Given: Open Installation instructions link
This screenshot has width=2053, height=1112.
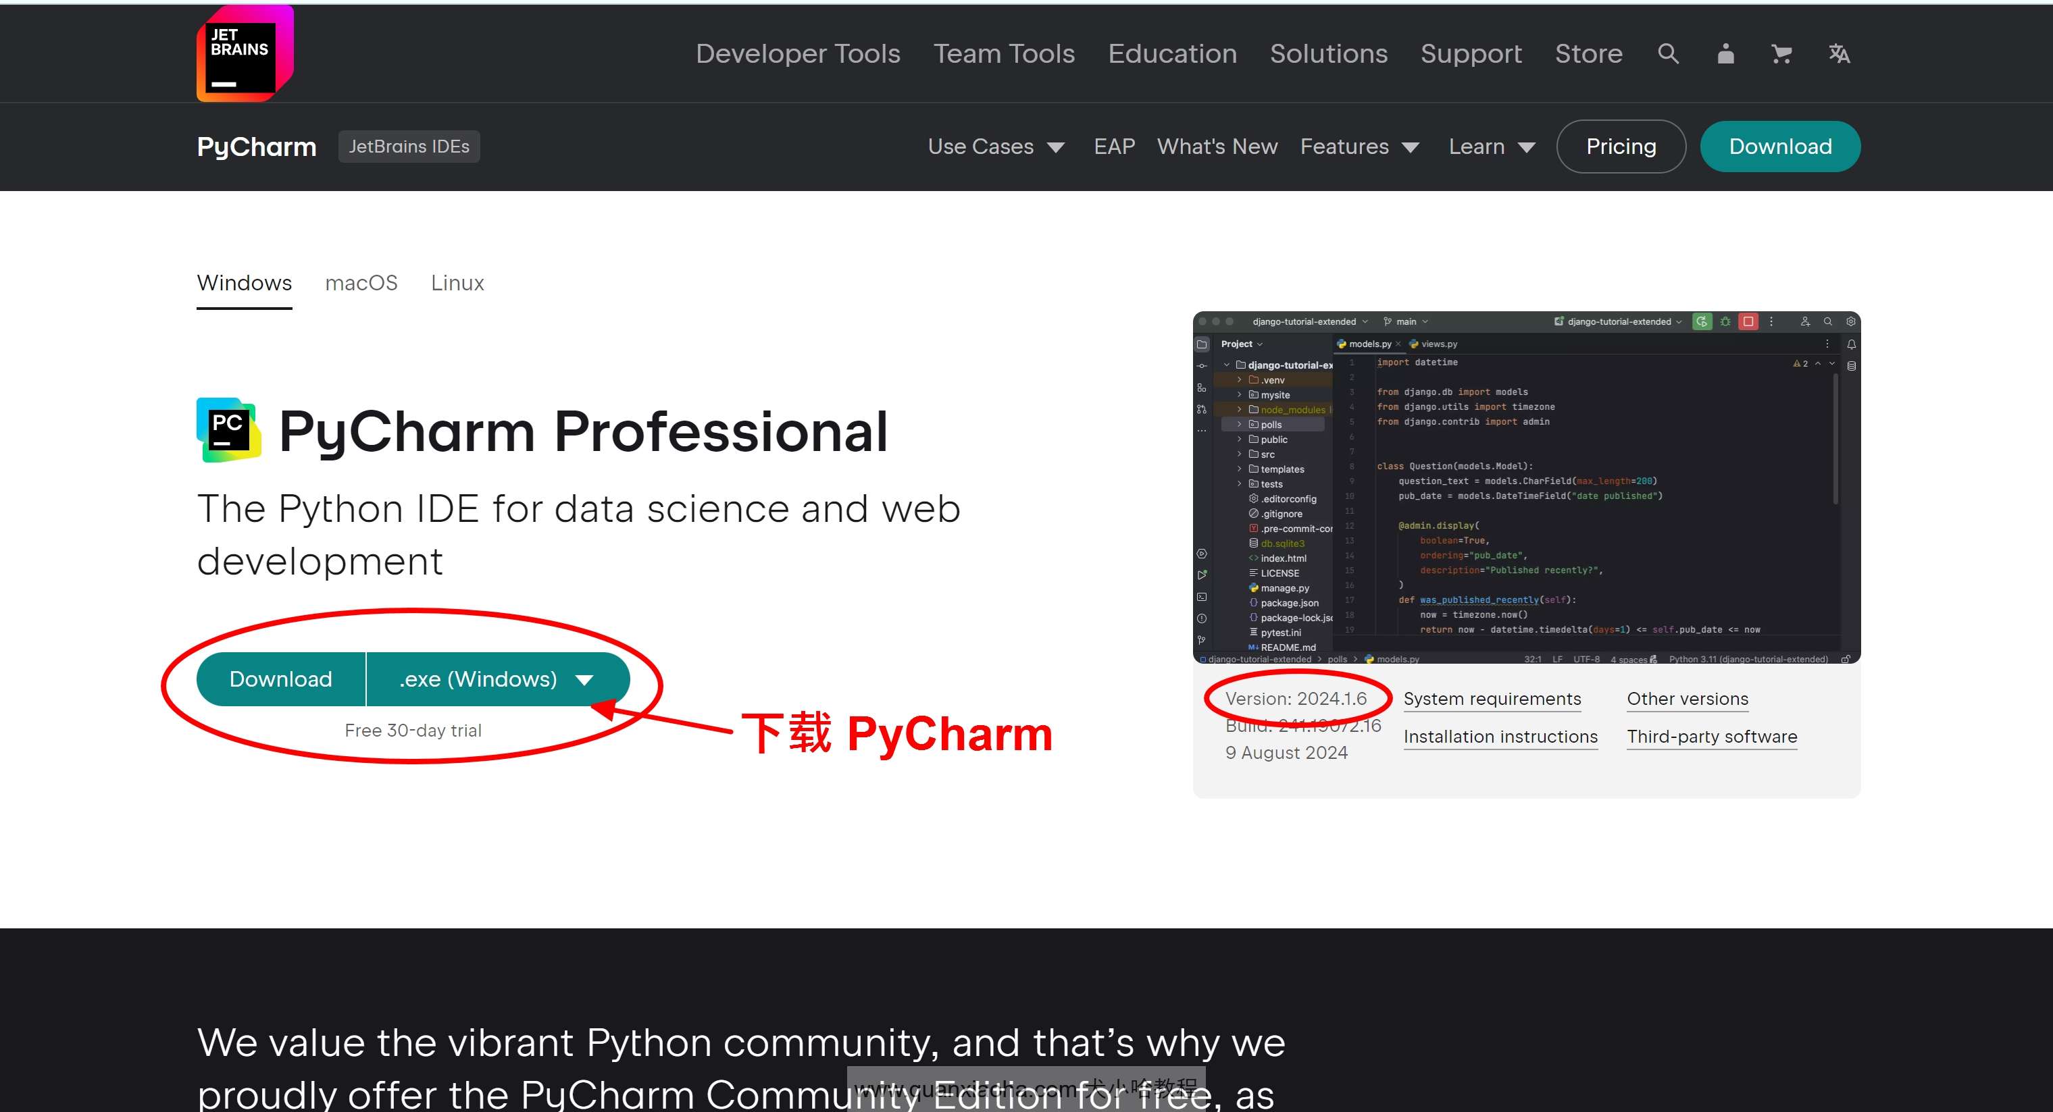Looking at the screenshot, I should click(x=1500, y=737).
